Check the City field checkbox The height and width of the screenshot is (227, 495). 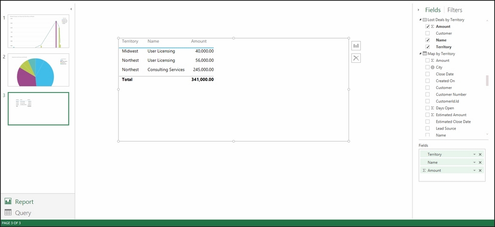(x=428, y=67)
